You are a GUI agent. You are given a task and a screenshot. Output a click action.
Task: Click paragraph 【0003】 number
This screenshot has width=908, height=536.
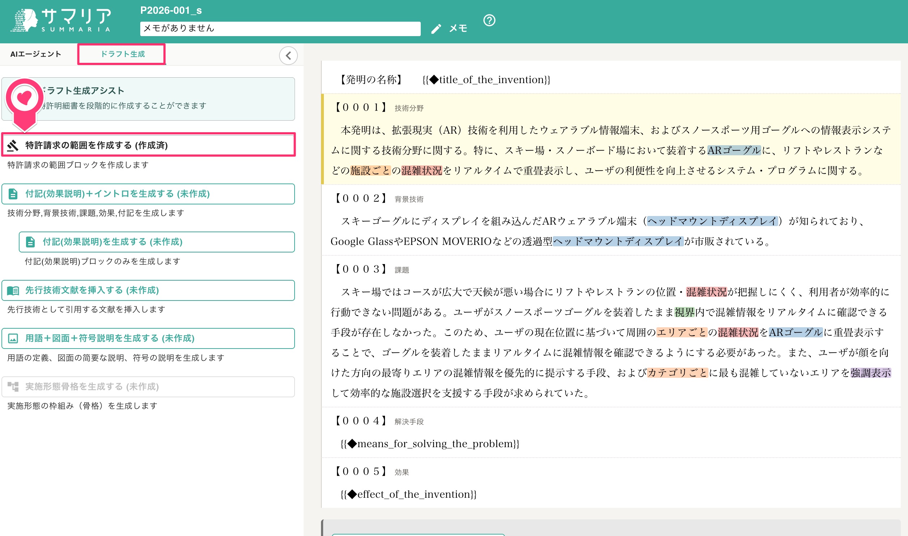tap(361, 269)
